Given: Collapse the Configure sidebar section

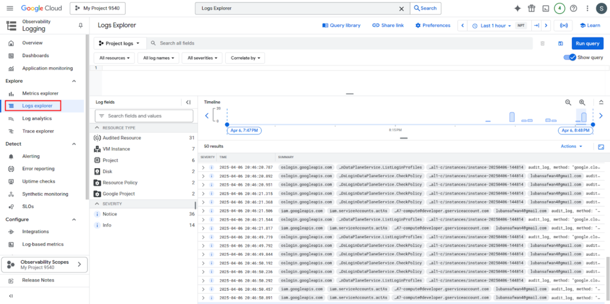Looking at the screenshot, I should coord(74,220).
